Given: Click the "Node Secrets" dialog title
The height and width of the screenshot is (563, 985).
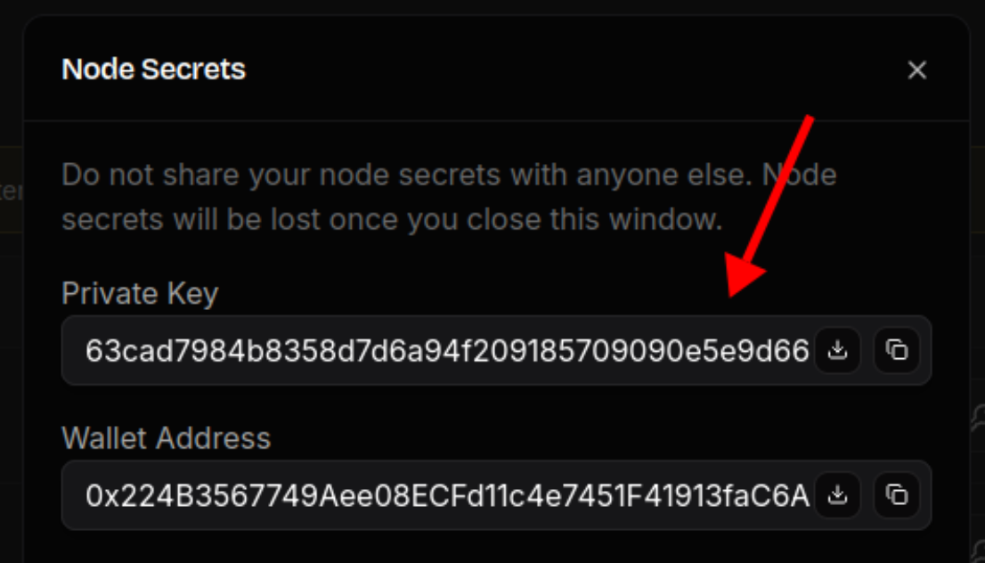Looking at the screenshot, I should pos(153,69).
